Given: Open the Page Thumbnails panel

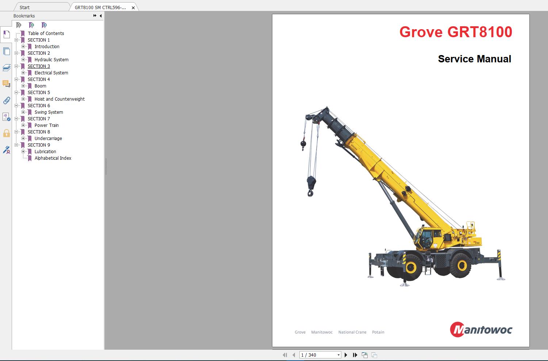Looking at the screenshot, I should (6, 51).
